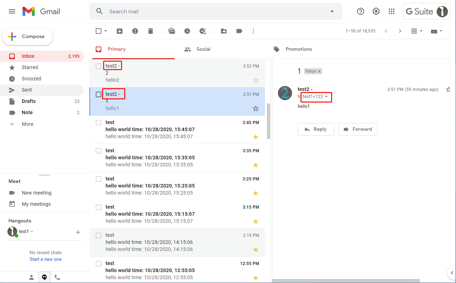Open the Inbox folder
456x283 pixels.
(x=42, y=56)
